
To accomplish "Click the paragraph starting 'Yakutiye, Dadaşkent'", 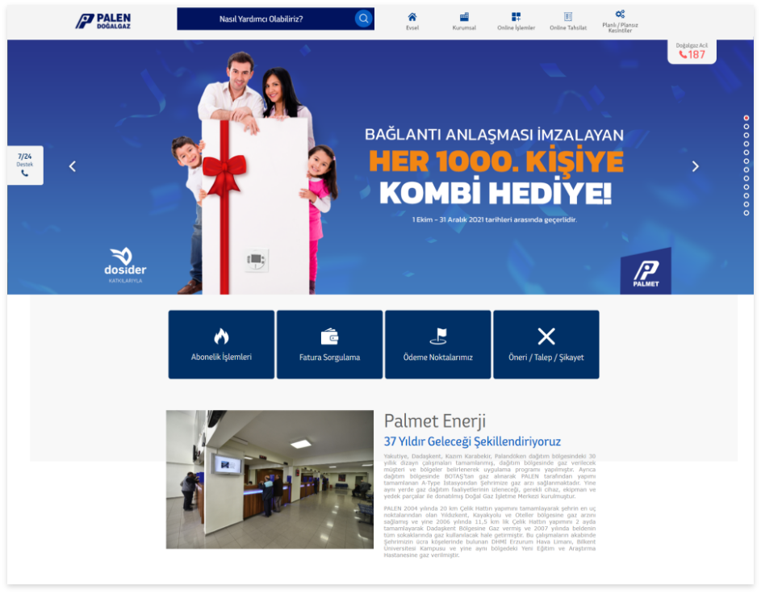I will 490,476.
